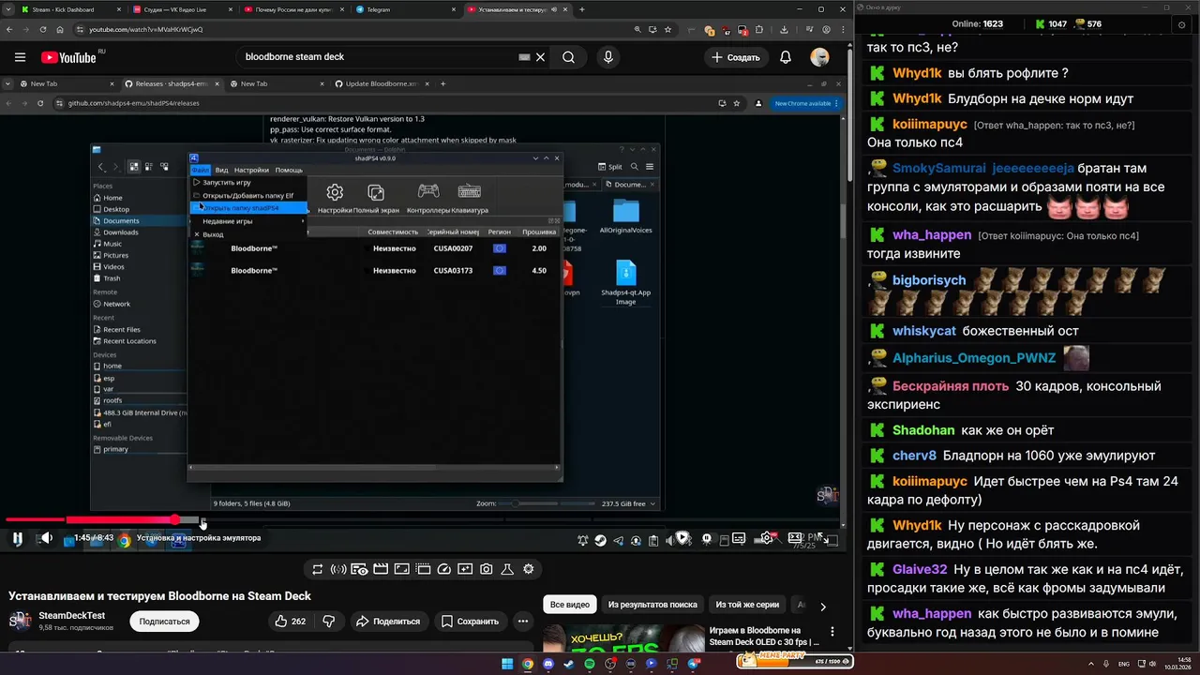Bookmark this page with star icon
This screenshot has width=1200, height=675.
pos(667,29)
